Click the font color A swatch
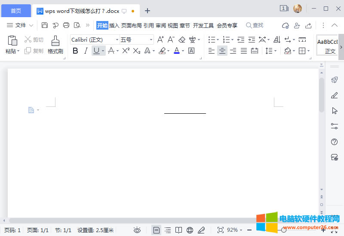The height and width of the screenshot is (236, 344). coord(176,51)
